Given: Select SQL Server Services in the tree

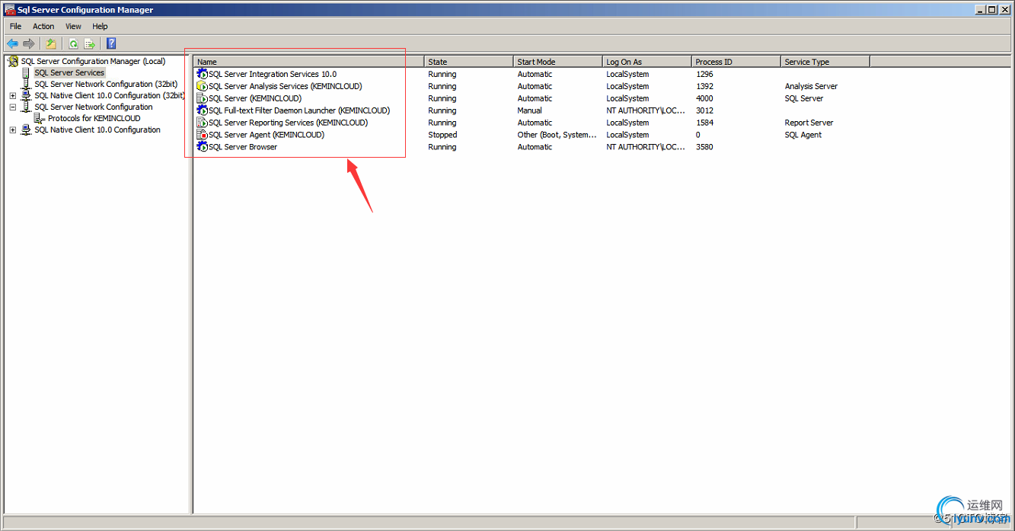Looking at the screenshot, I should [x=69, y=72].
